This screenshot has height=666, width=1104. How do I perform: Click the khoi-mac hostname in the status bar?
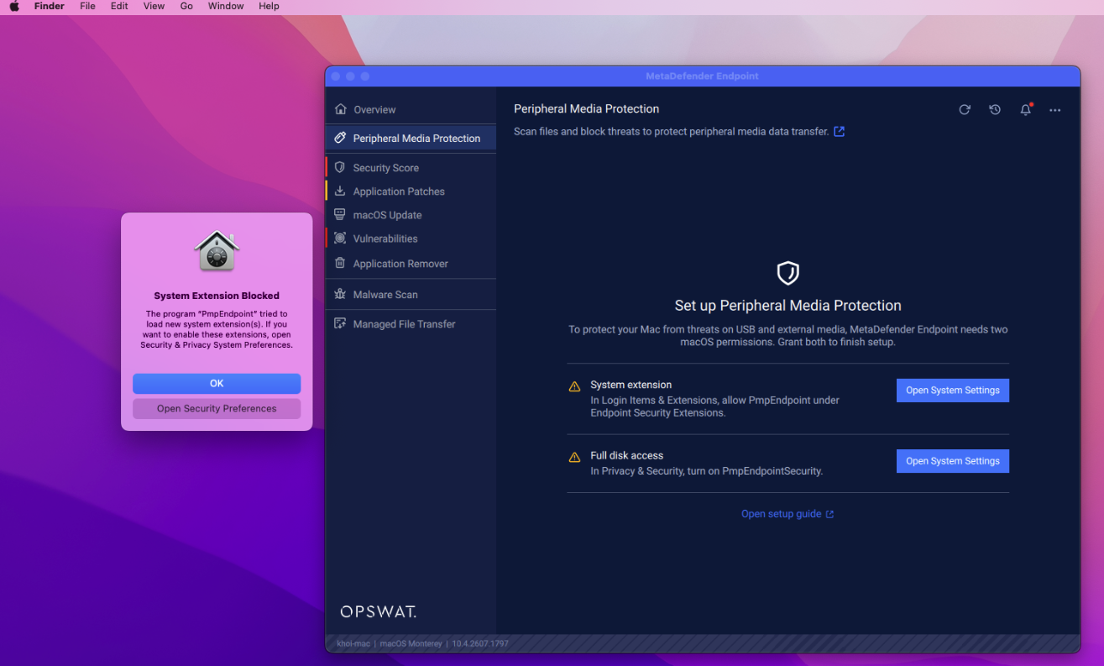tap(354, 644)
